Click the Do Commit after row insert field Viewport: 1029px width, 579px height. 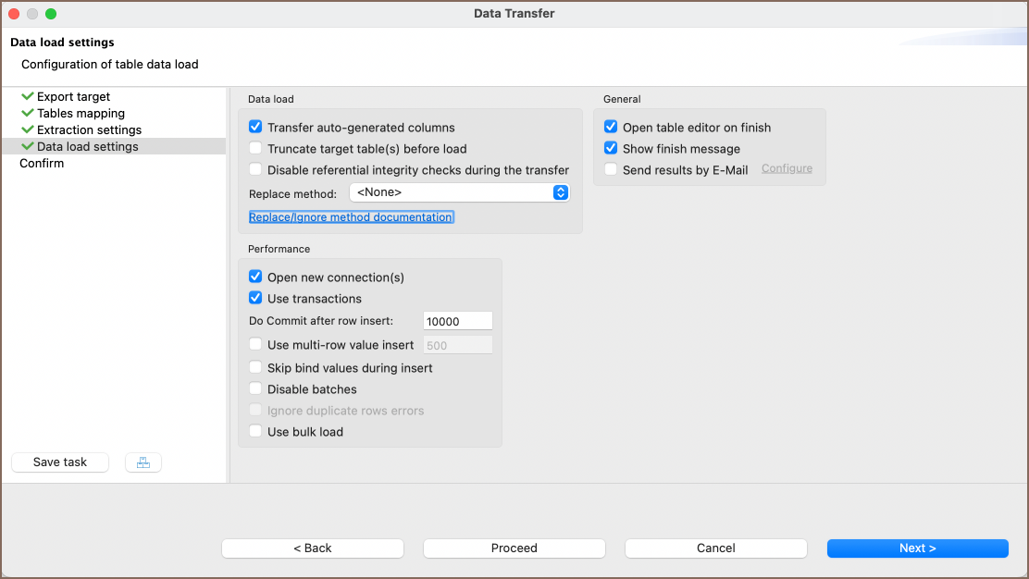pyautogui.click(x=457, y=321)
